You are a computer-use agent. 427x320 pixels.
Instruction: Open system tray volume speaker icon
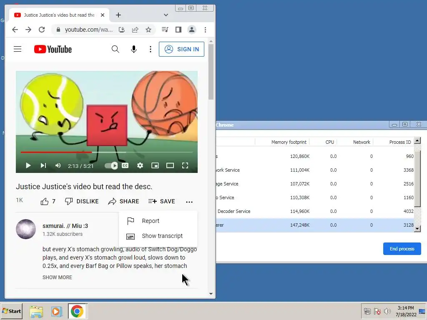(x=387, y=311)
